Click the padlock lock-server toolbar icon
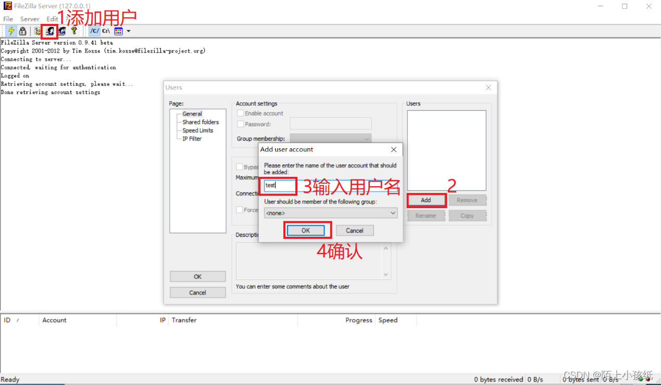 (x=22, y=31)
